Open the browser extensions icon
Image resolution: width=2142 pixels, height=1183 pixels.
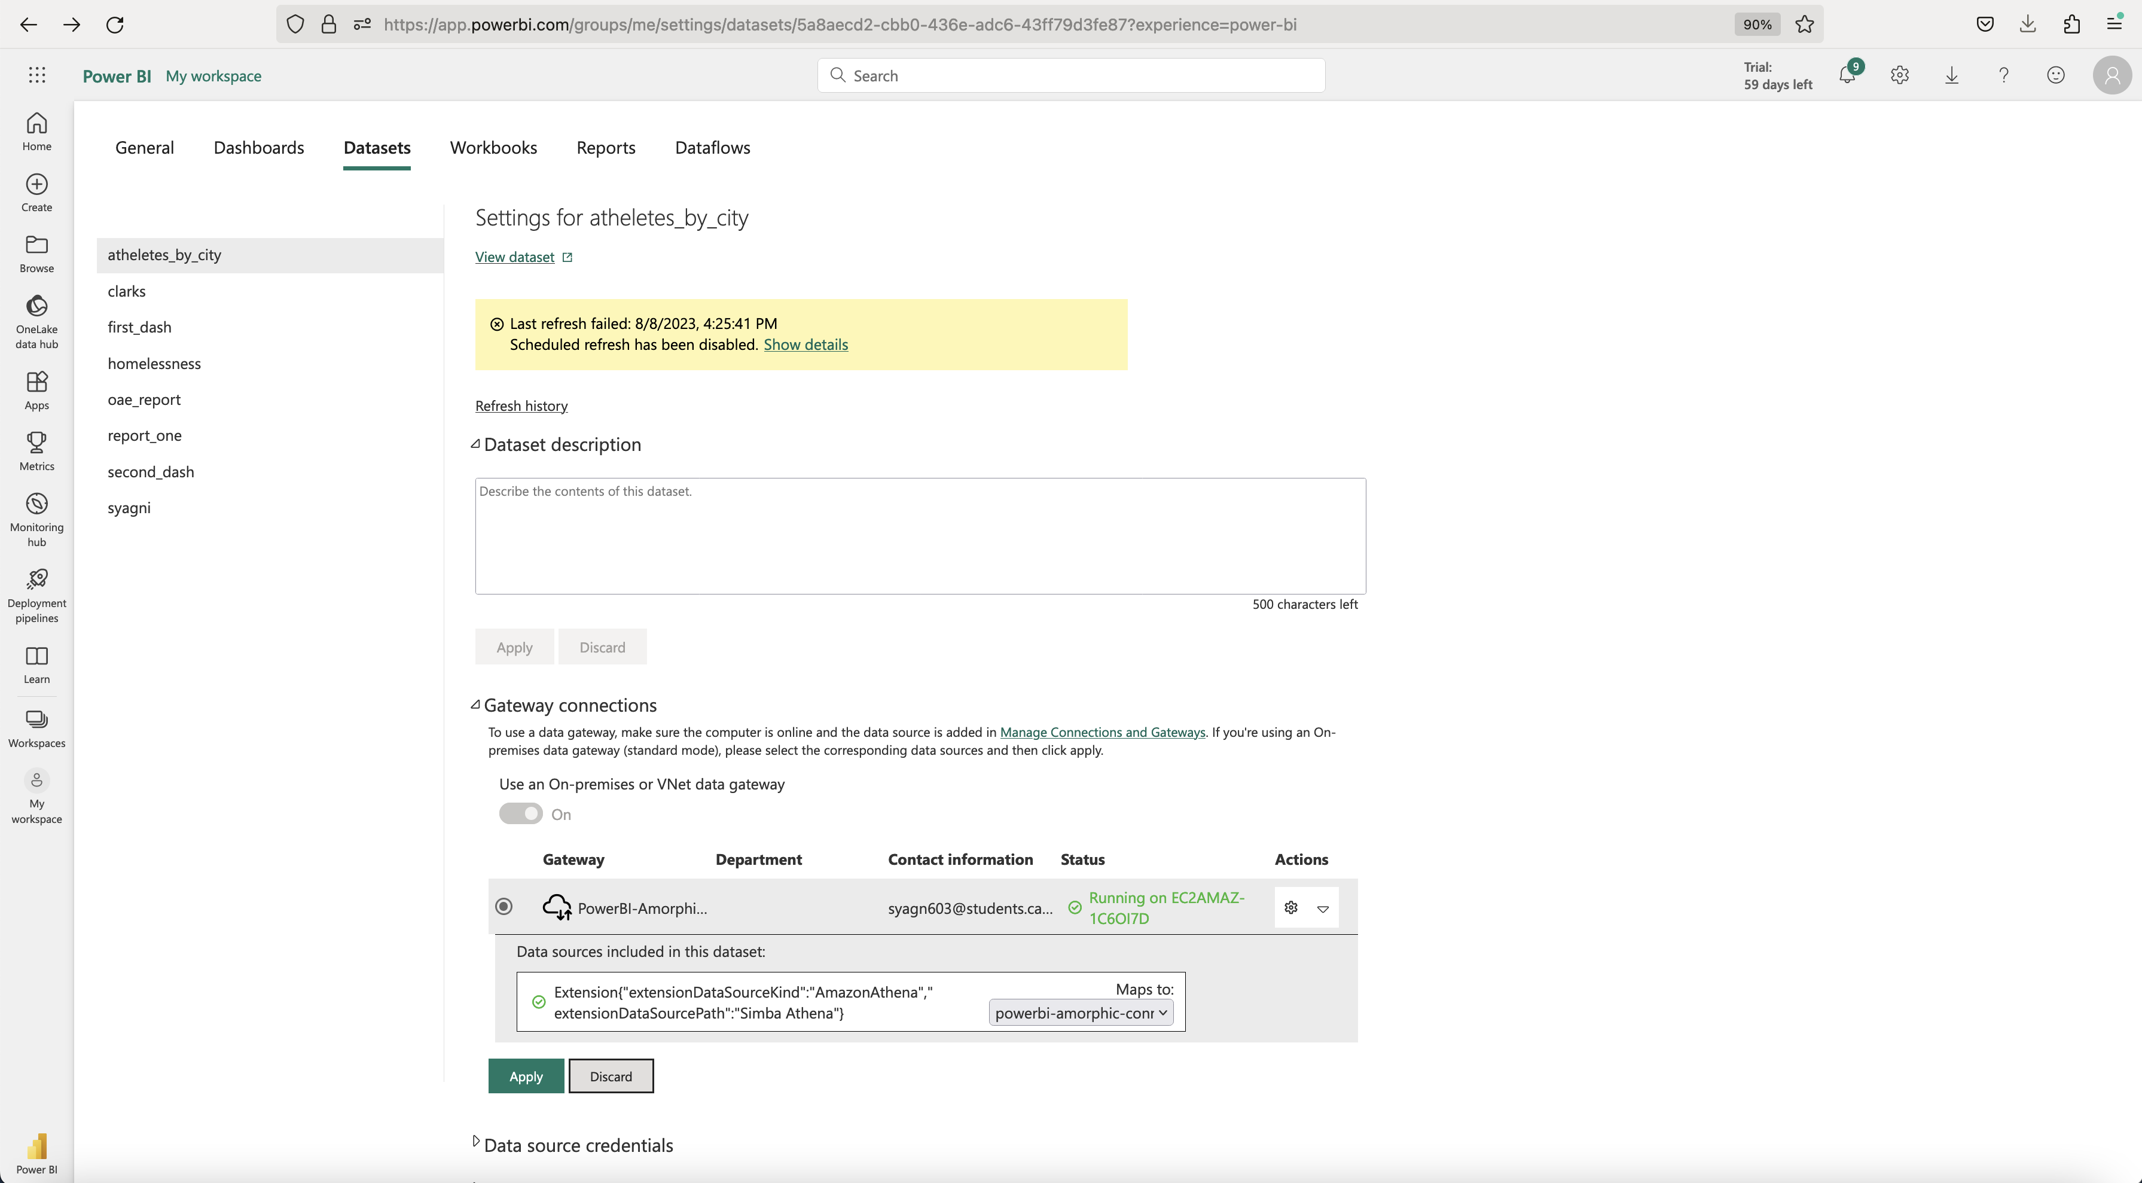point(2071,24)
